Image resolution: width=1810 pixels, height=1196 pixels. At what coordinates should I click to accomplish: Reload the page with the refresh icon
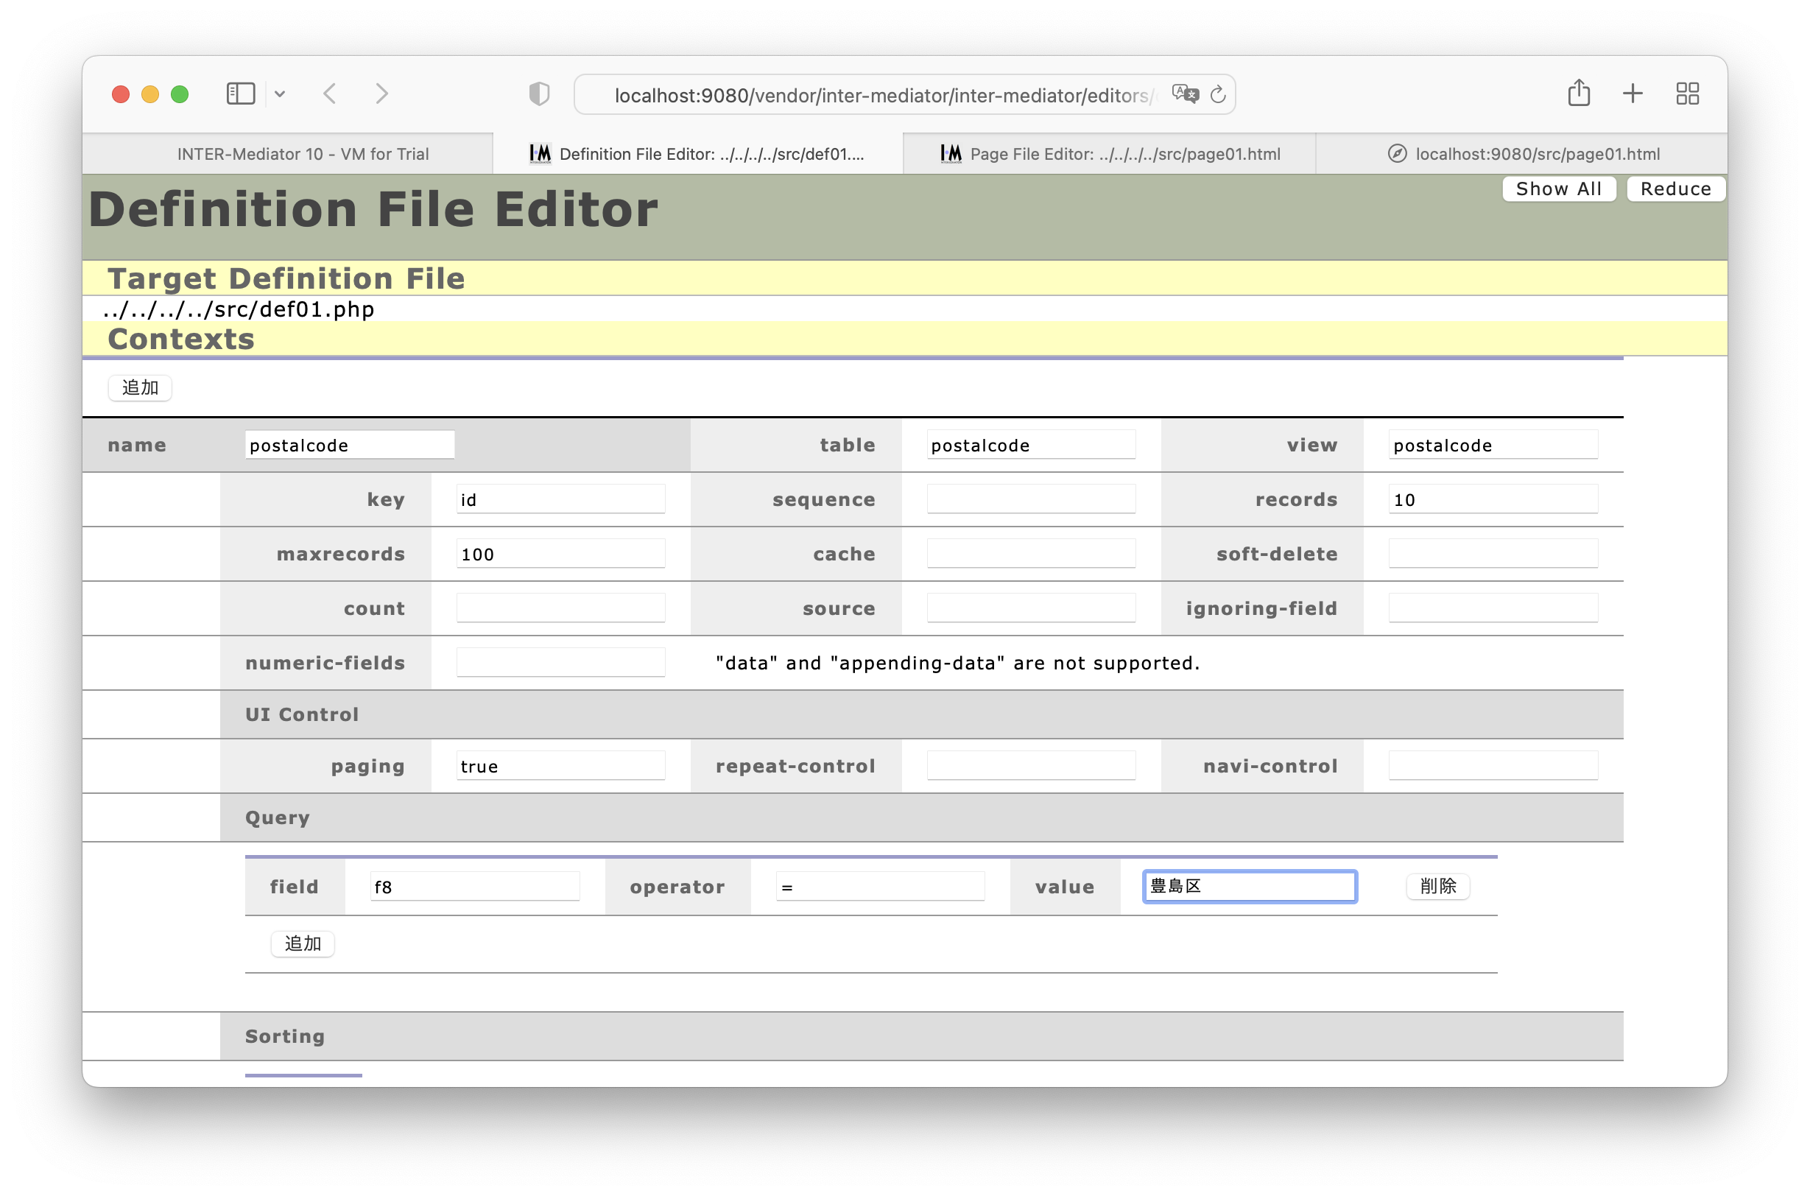pos(1218,94)
